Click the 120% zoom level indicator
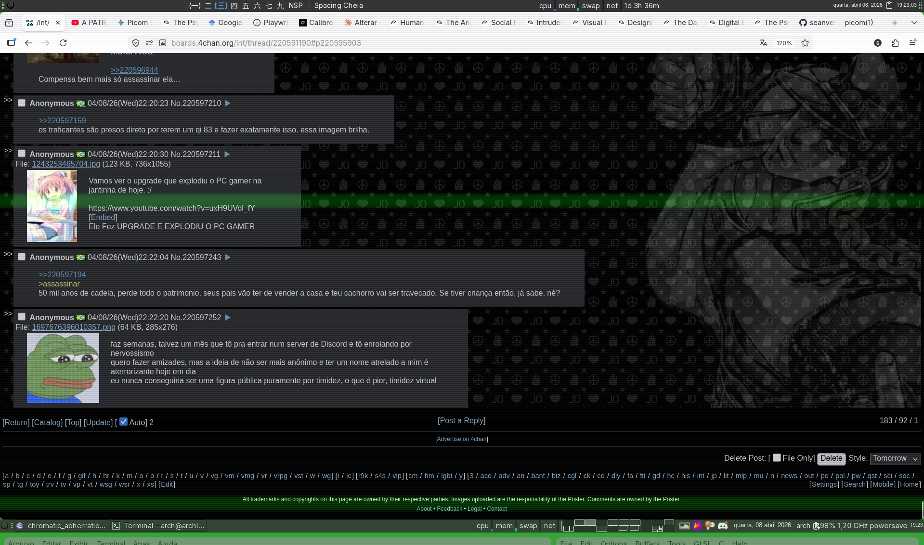The width and height of the screenshot is (924, 545). pos(784,43)
